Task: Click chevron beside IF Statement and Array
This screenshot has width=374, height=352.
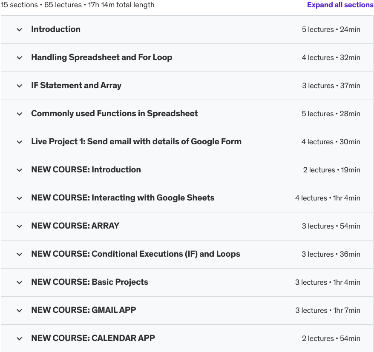Action: [19, 86]
